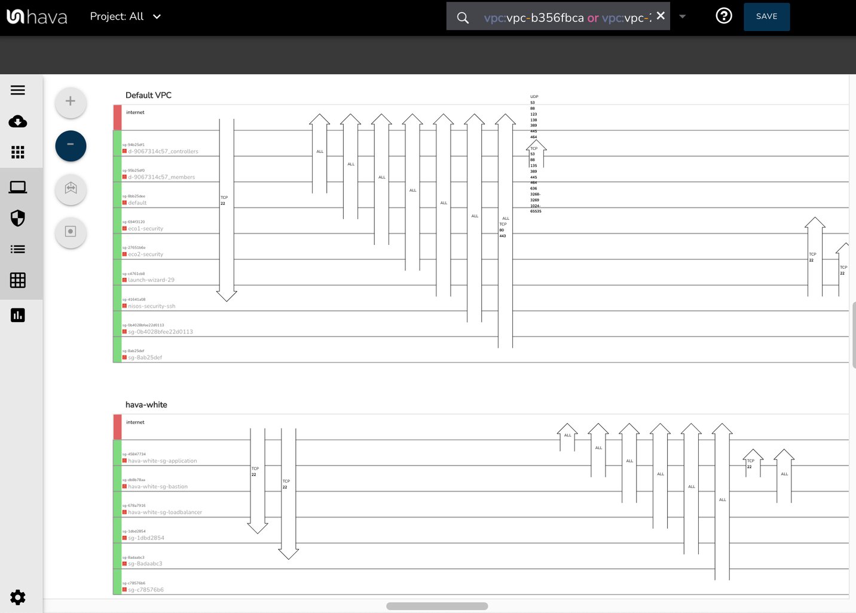Select the infrastructure laptop view icon
The height and width of the screenshot is (613, 856).
tap(18, 186)
